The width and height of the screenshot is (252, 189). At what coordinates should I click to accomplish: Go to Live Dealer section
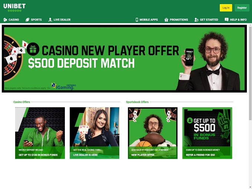[62, 20]
